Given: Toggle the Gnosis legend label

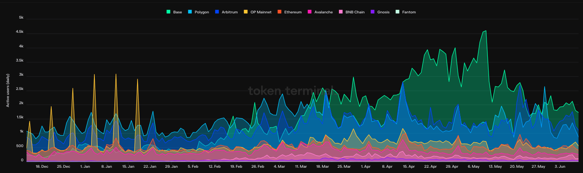Looking at the screenshot, I should point(383,12).
